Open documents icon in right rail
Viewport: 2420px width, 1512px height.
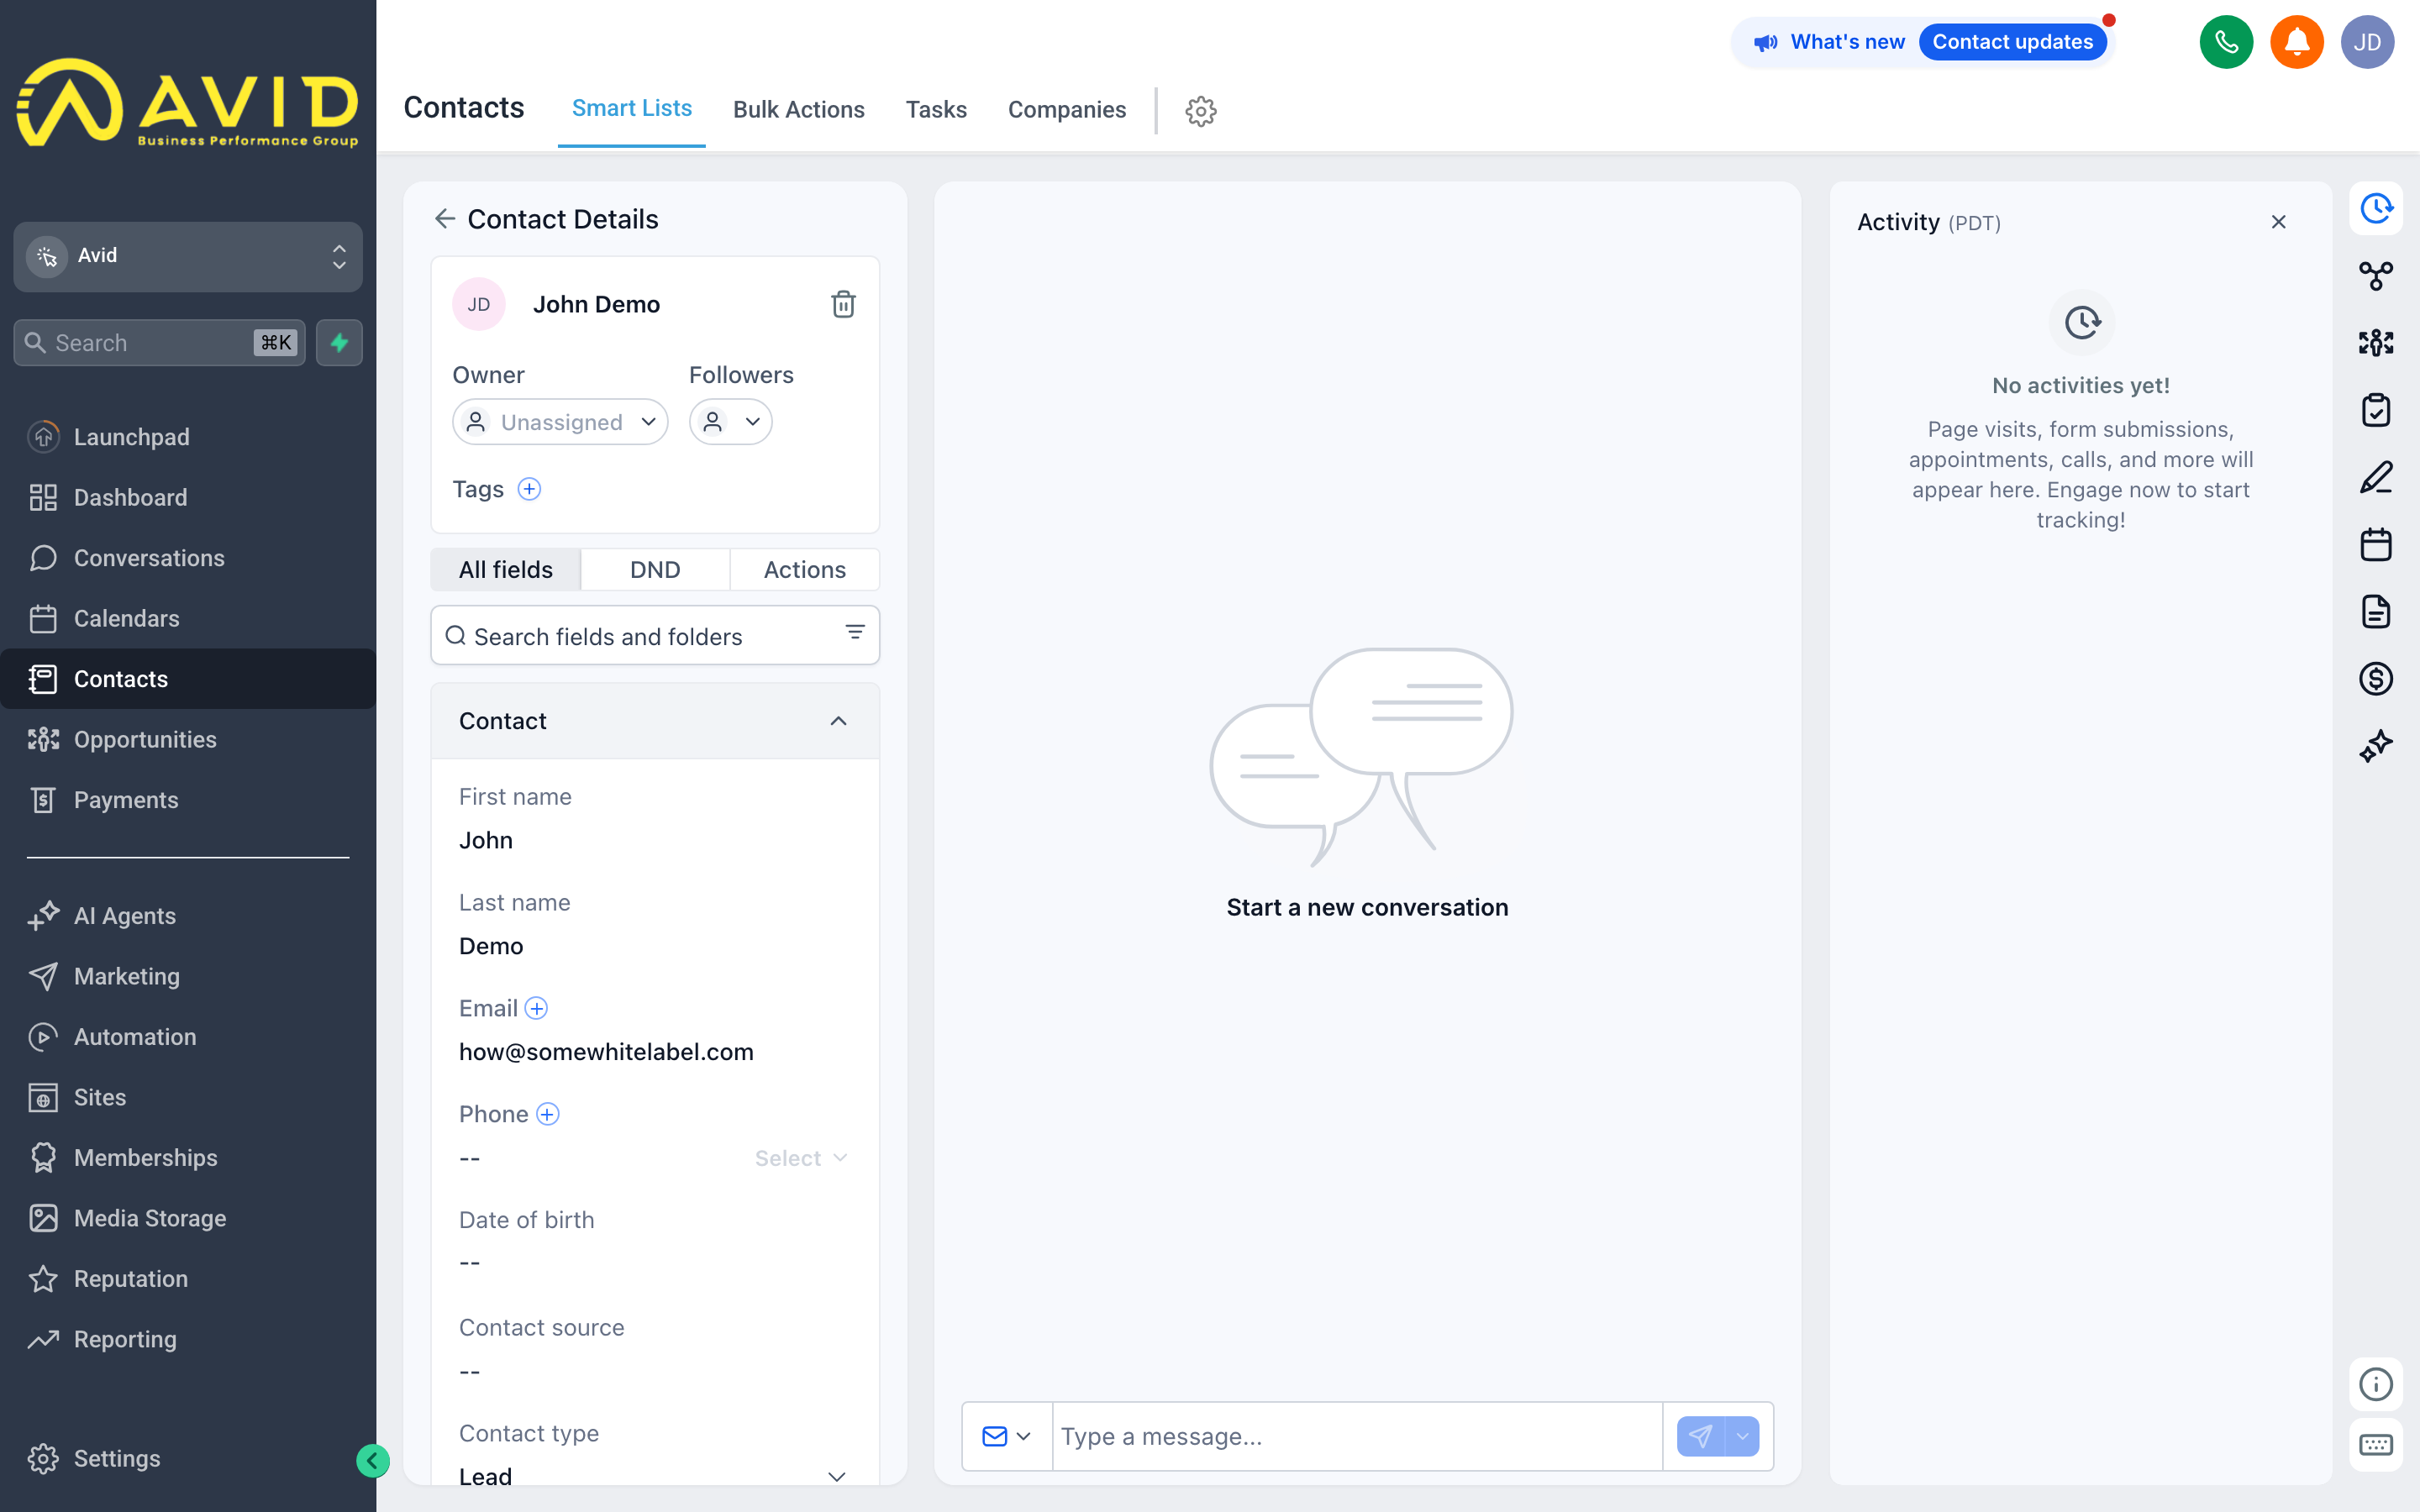2375,612
